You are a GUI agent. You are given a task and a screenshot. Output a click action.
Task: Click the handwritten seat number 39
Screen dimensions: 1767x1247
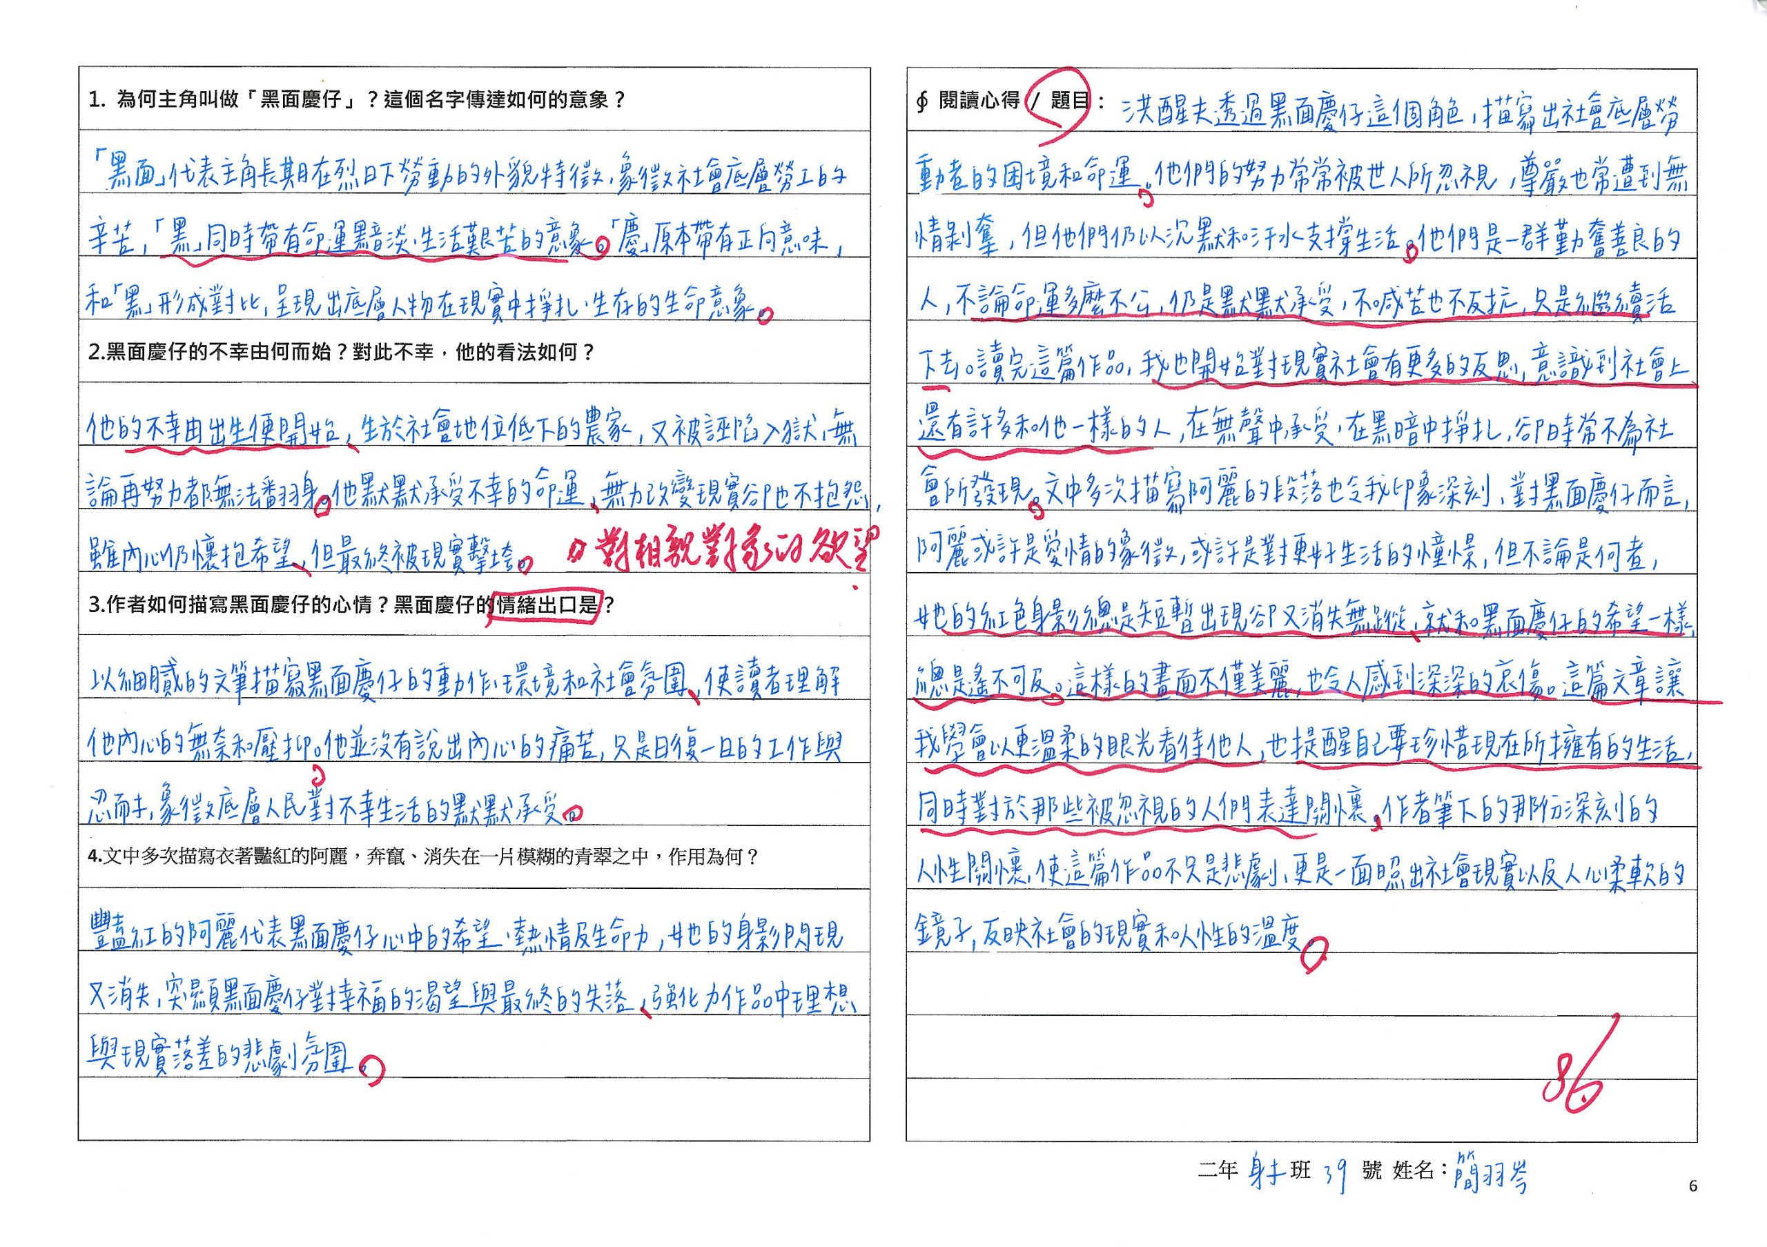pyautogui.click(x=1334, y=1175)
